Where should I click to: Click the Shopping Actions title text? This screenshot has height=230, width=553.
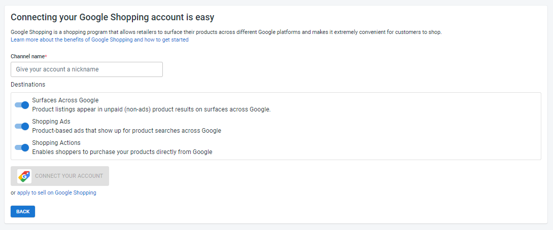(x=56, y=143)
